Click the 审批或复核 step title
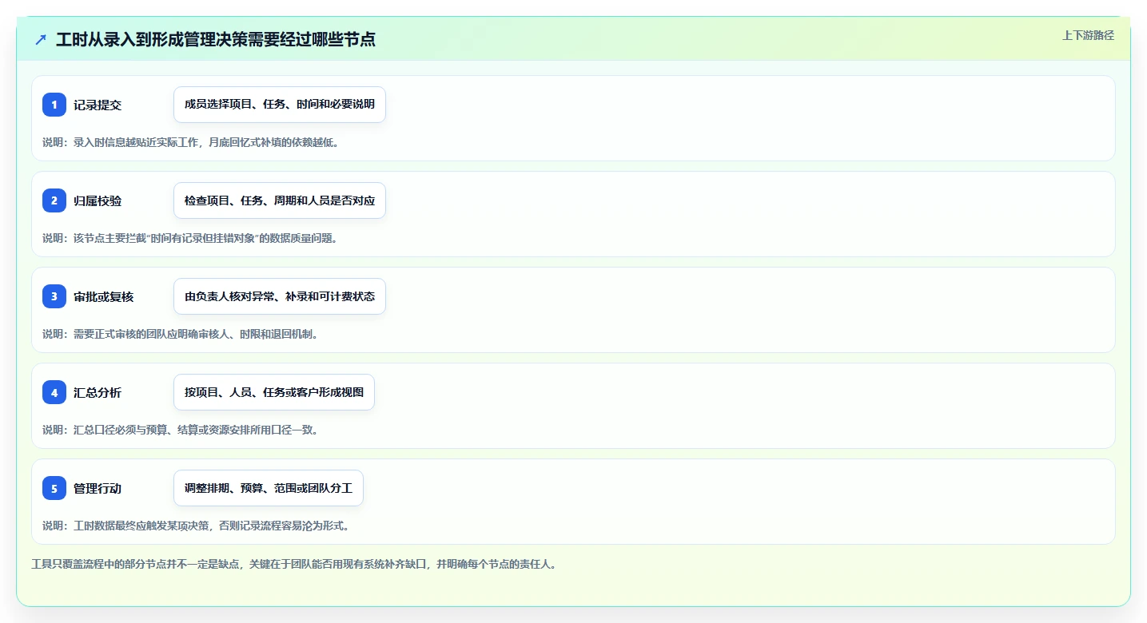Viewport: 1147px width, 623px height. point(104,296)
